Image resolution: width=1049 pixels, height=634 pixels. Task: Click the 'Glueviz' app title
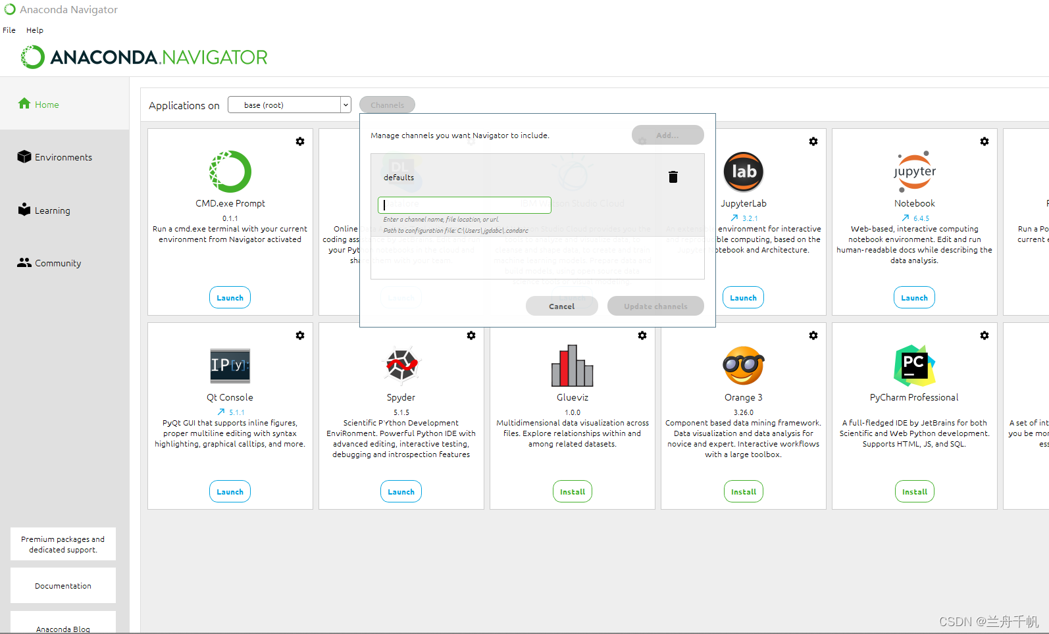(573, 397)
